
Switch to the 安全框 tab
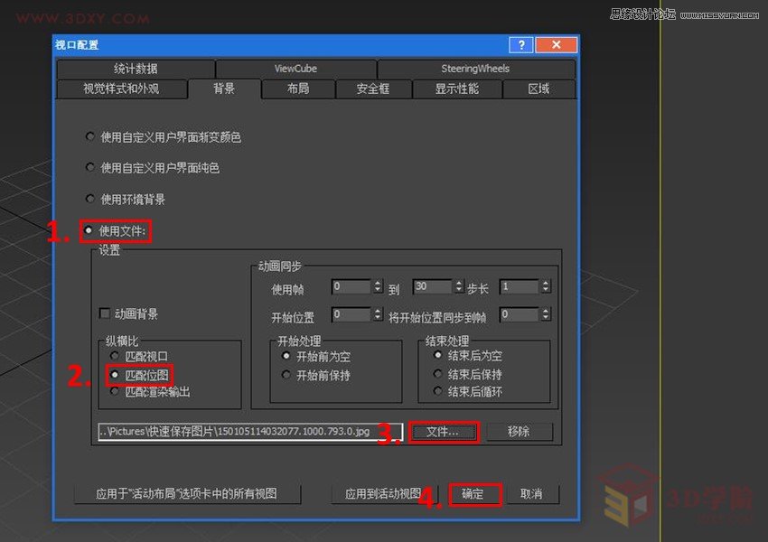click(374, 89)
